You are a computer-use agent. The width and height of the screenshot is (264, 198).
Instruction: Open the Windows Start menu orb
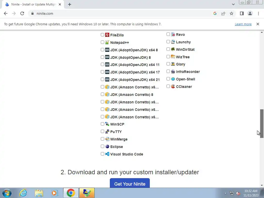click(7, 193)
